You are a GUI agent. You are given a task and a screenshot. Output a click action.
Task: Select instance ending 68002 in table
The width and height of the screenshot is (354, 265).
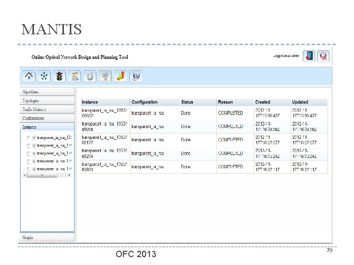(105, 113)
